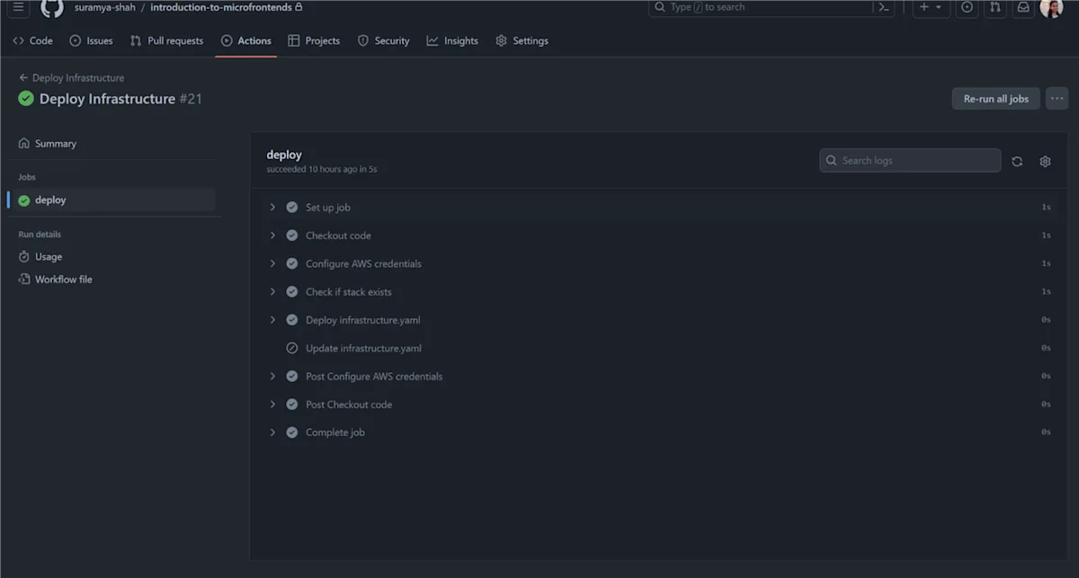The image size is (1079, 578).
Task: Switch to the Pull requests tab
Action: coord(166,40)
